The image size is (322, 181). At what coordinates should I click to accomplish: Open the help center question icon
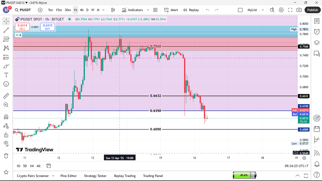[x=316, y=175]
